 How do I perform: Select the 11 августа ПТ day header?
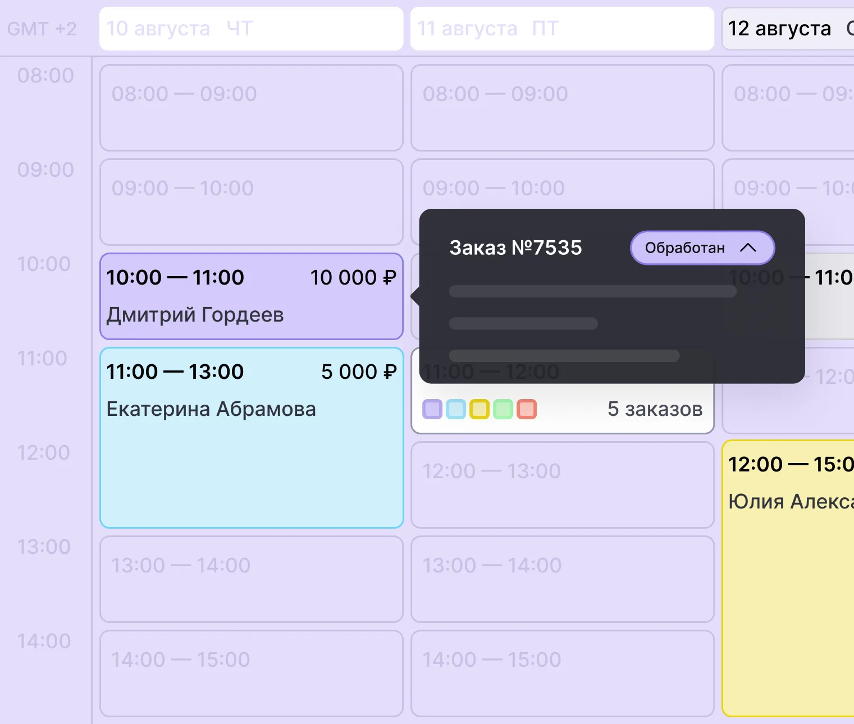pyautogui.click(x=562, y=29)
